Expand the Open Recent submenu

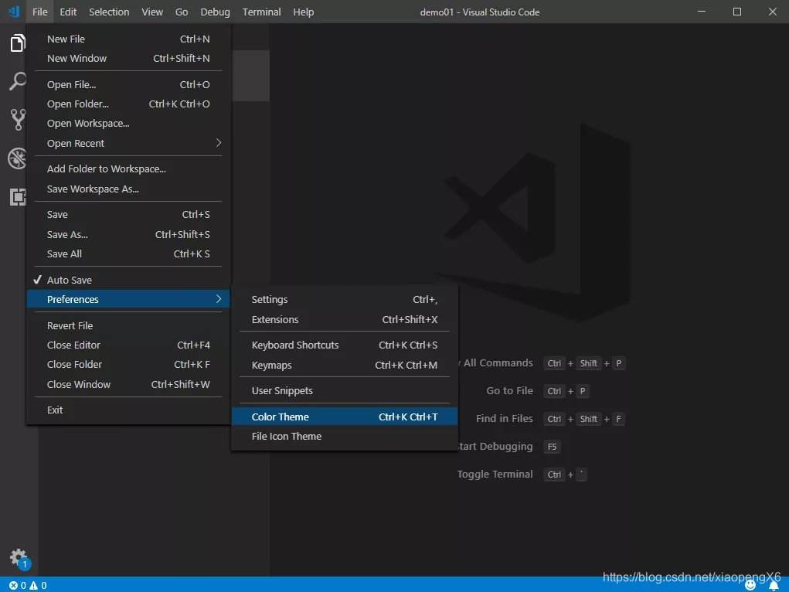tap(128, 144)
